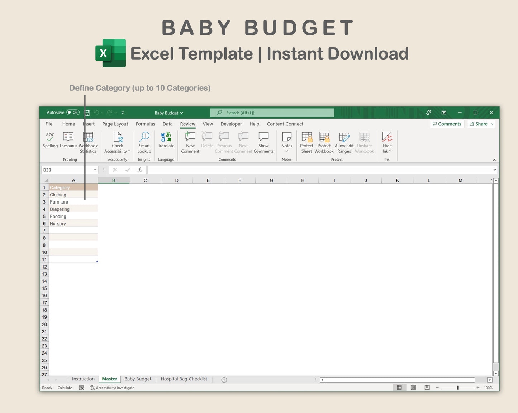Viewport: 518px width, 413px height.
Task: Expand the Name Box dropdown
Action: [x=95, y=170]
